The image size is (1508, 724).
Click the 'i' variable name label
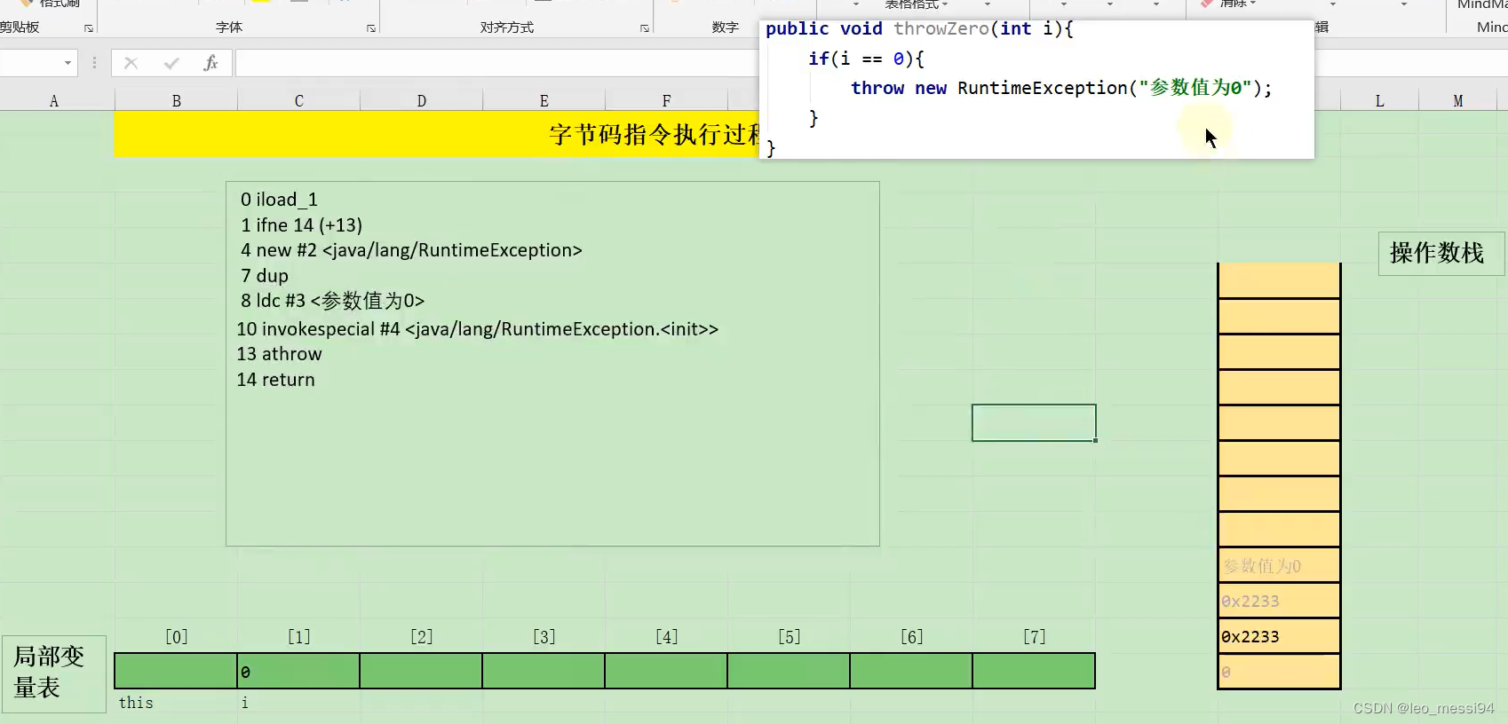click(x=245, y=703)
